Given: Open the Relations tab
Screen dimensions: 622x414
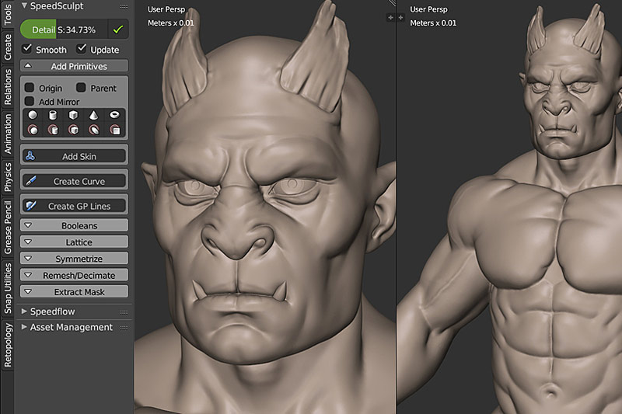Looking at the screenshot, I should (x=7, y=87).
